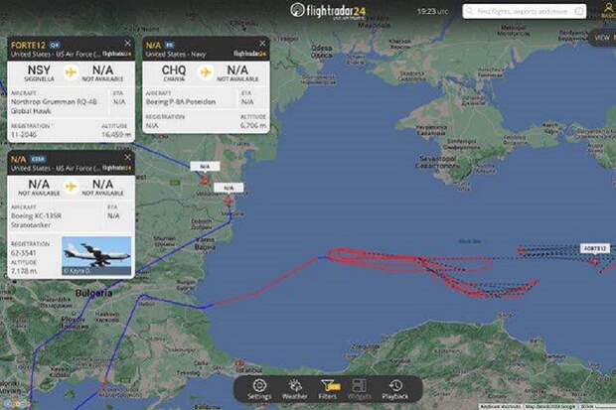Click the Flightradar24 logo
Viewport: 616px width, 410px height.
tap(328, 11)
